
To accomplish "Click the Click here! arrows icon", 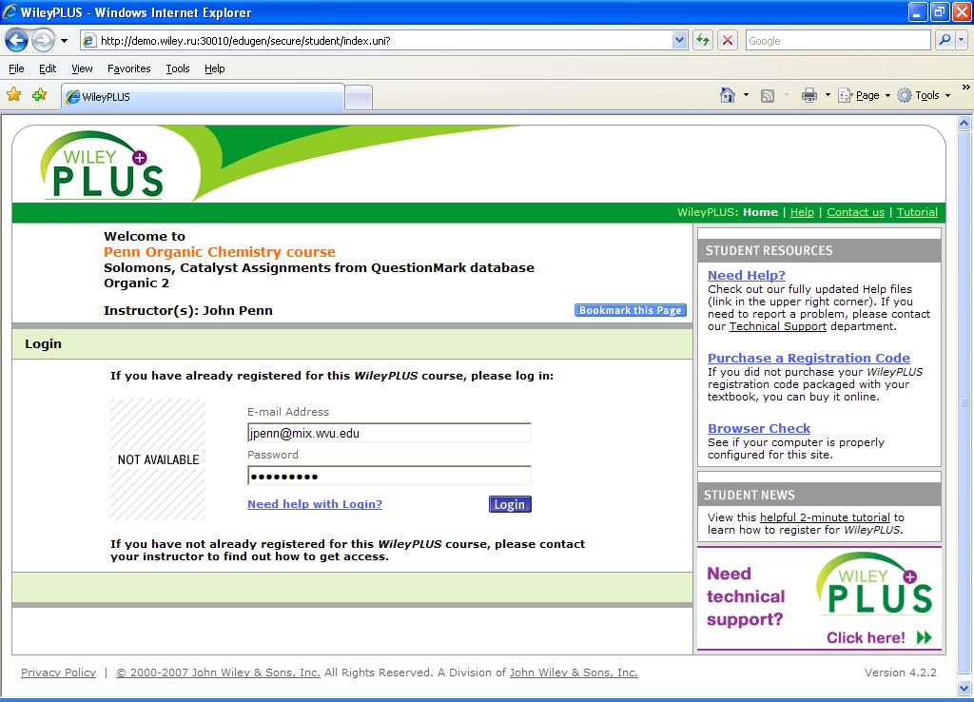I will pos(925,637).
